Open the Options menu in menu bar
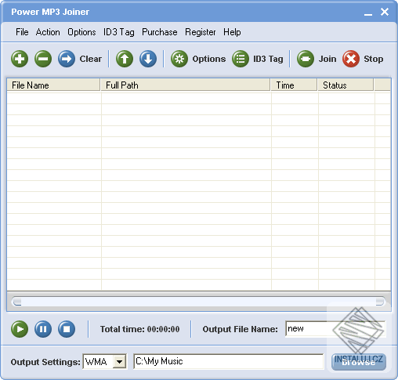Screen dimensions: 398x380 pyautogui.click(x=81, y=32)
